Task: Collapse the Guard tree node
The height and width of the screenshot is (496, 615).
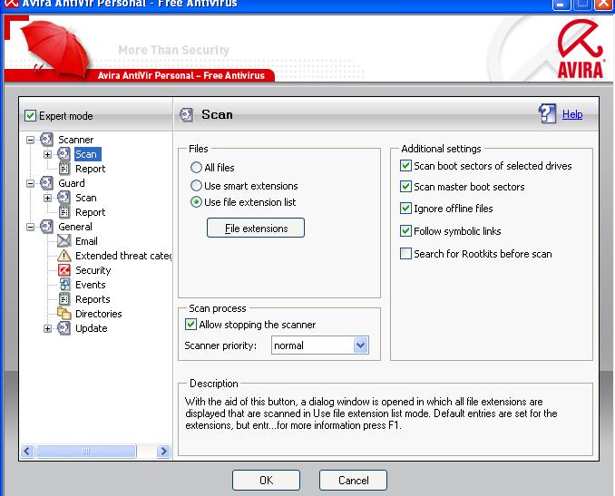Action: (x=30, y=183)
